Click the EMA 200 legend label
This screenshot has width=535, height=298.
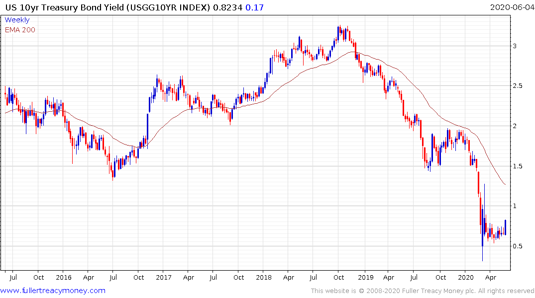[x=20, y=30]
